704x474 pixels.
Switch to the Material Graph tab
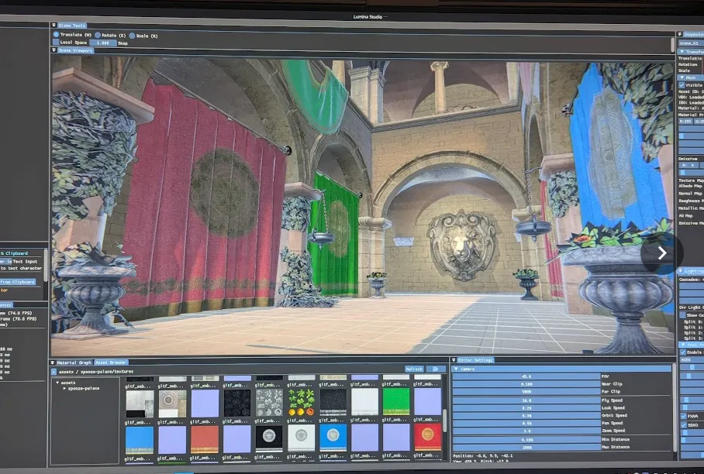(x=74, y=362)
